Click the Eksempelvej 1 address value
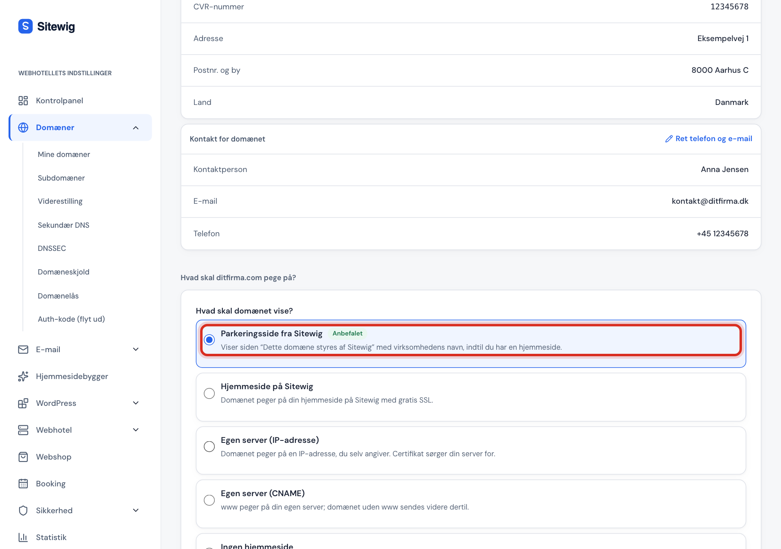781x549 pixels. (x=723, y=39)
